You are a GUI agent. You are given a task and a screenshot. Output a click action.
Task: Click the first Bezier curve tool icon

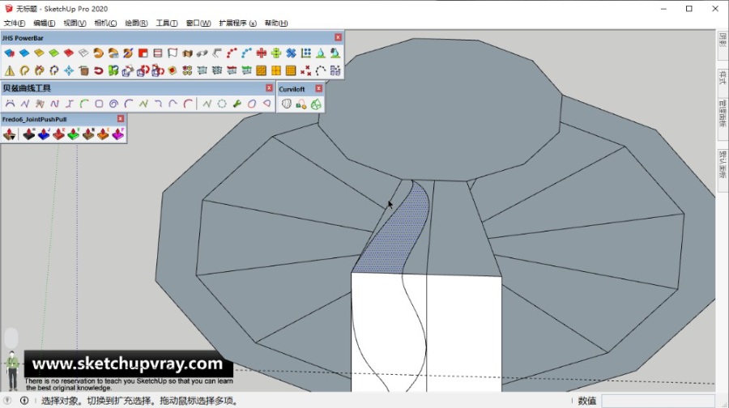[10, 104]
